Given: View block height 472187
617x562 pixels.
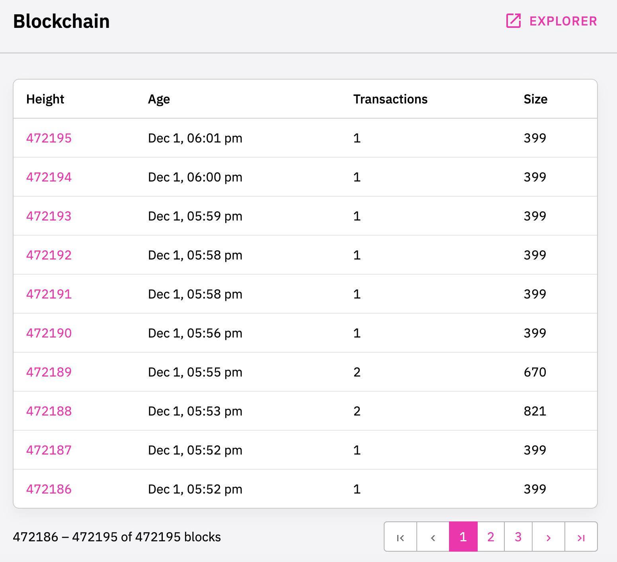Looking at the screenshot, I should pyautogui.click(x=49, y=450).
